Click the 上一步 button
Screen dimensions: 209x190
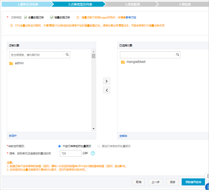(x=155, y=182)
